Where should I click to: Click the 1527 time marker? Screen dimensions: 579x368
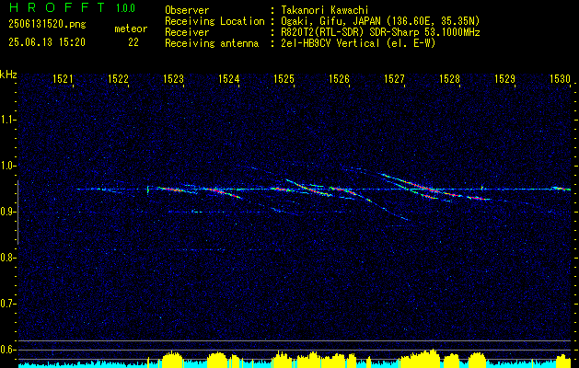(x=394, y=78)
